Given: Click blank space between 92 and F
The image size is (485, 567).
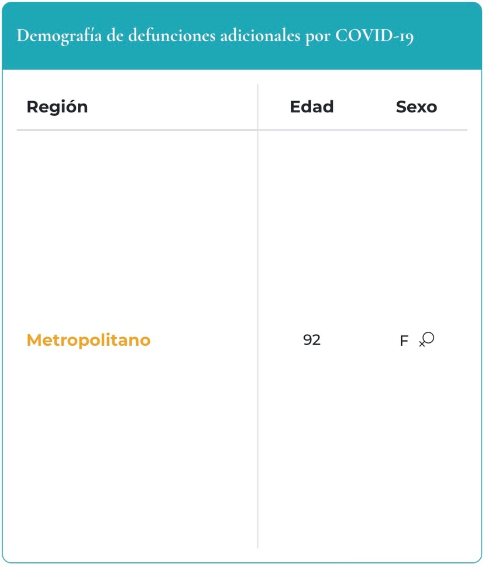Looking at the screenshot, I should click(x=360, y=341).
